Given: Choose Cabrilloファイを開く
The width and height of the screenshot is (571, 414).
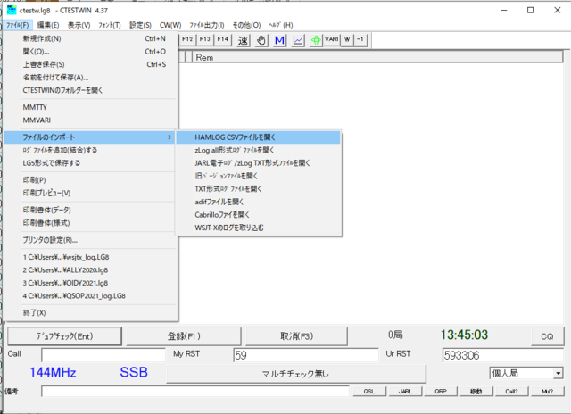Looking at the screenshot, I should (258, 215).
